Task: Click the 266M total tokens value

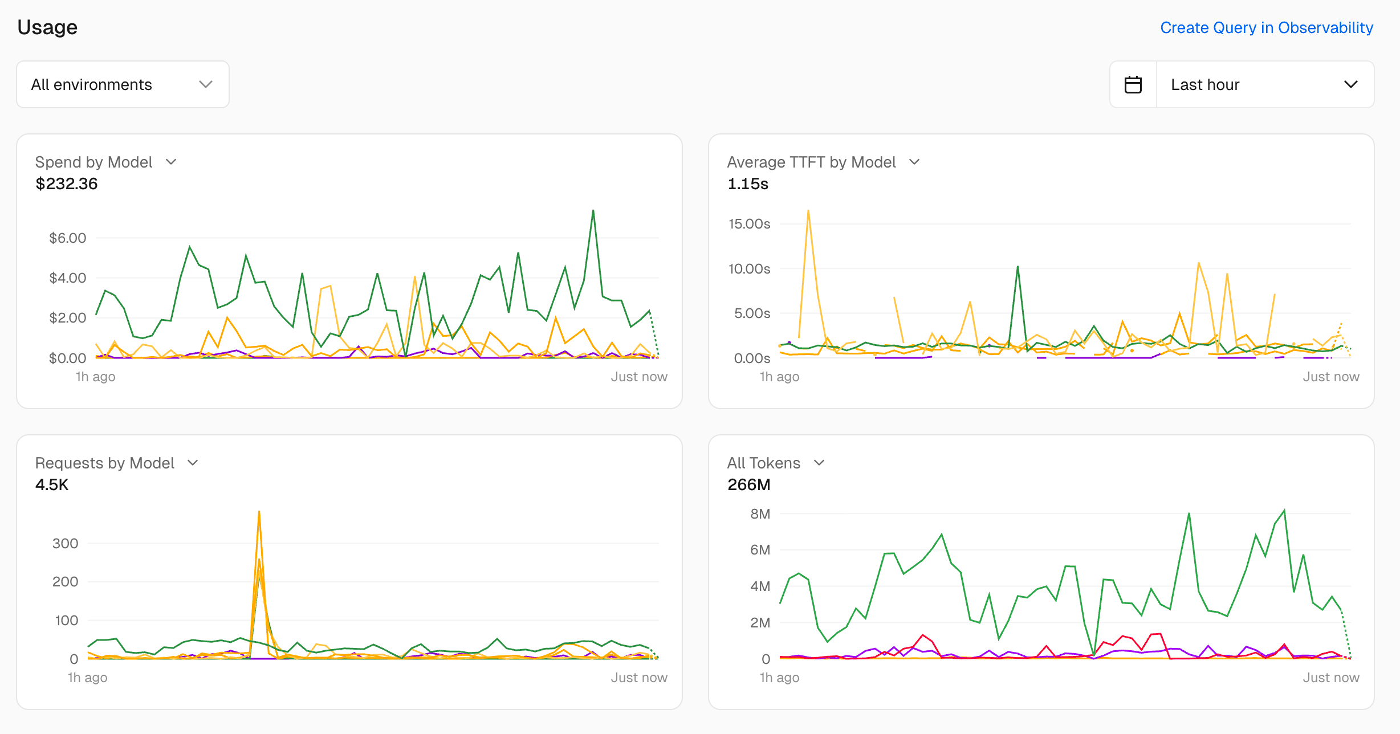Action: coord(748,484)
